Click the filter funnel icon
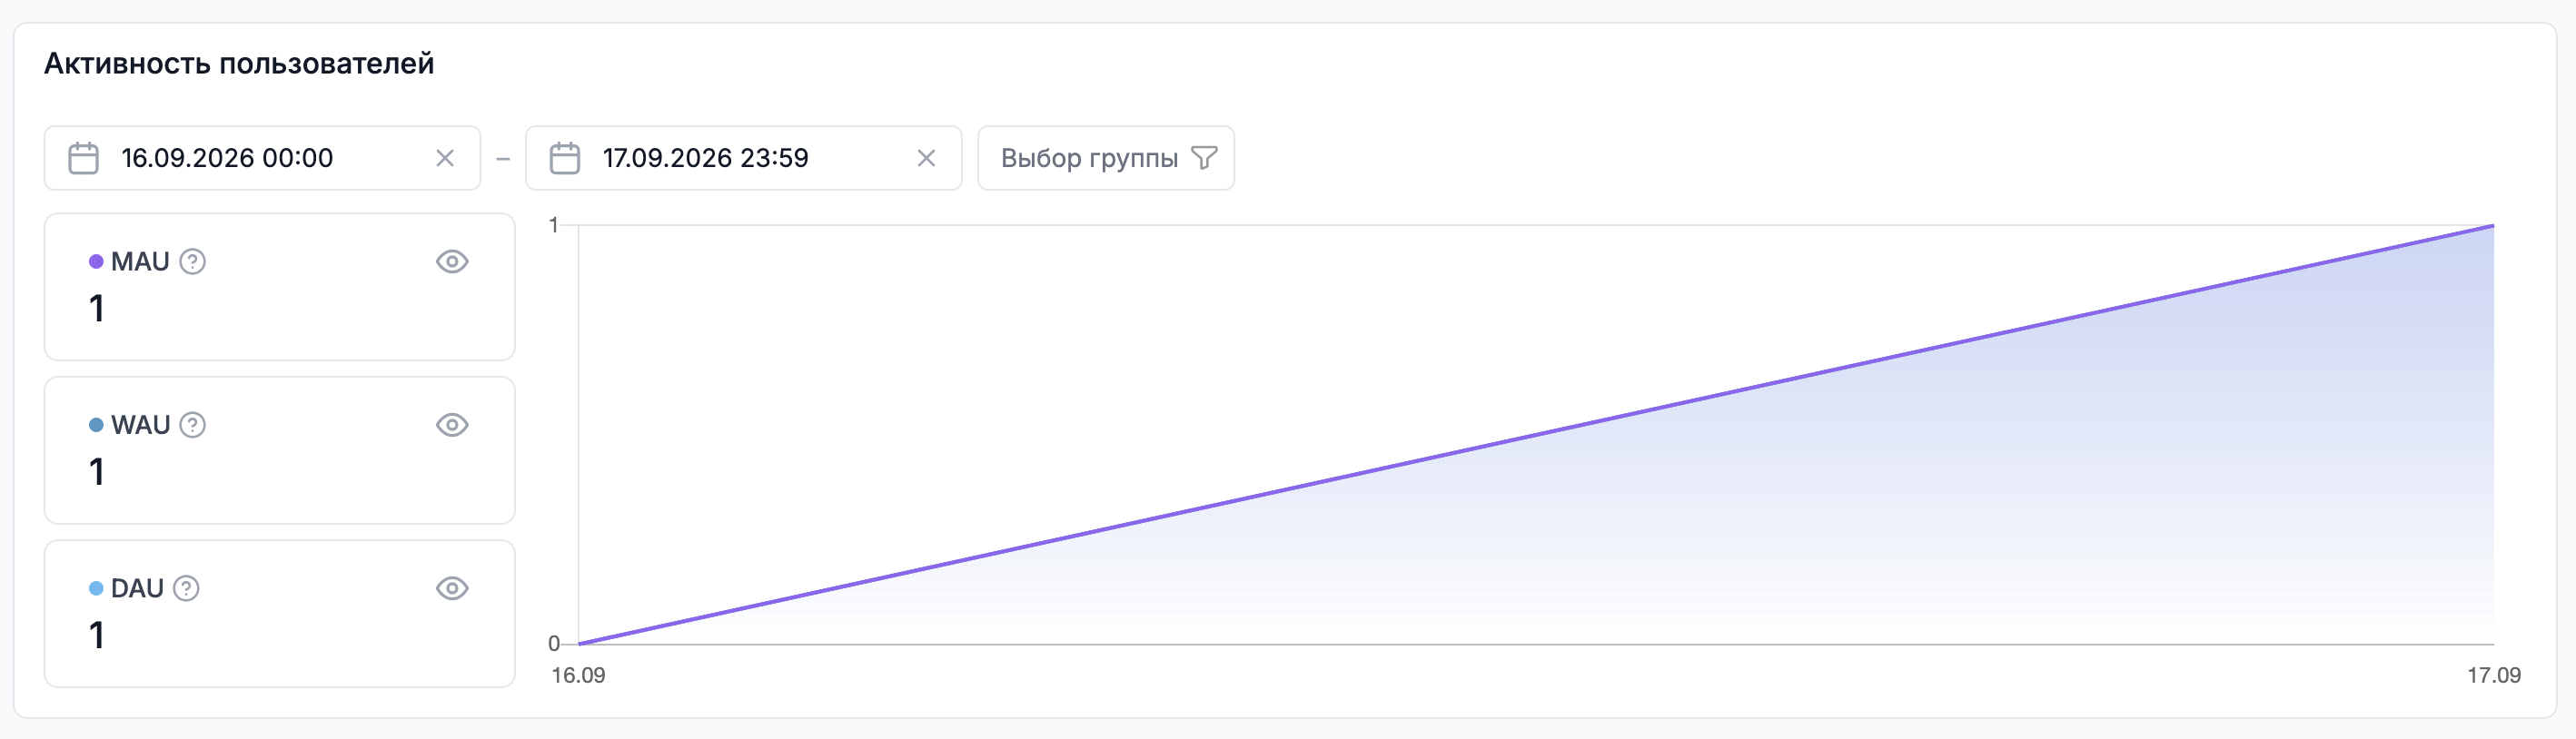This screenshot has height=739, width=2576. tap(1205, 158)
